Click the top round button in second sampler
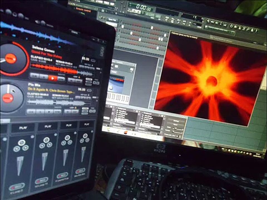267x200 pixels. tap(46, 140)
